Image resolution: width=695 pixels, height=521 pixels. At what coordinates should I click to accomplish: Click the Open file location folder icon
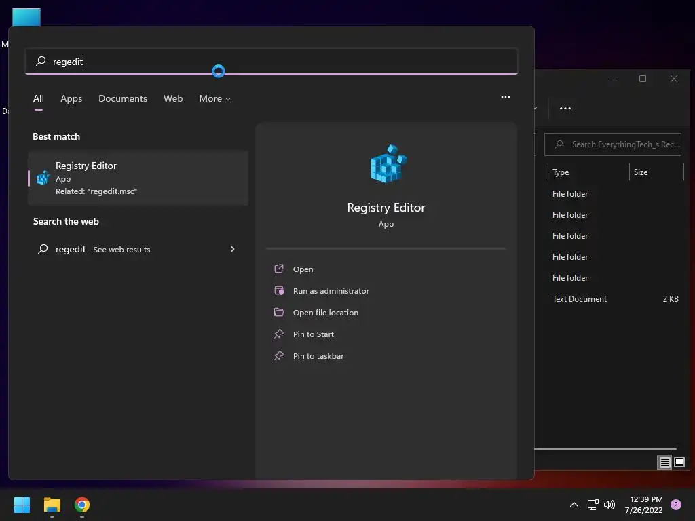[279, 312]
